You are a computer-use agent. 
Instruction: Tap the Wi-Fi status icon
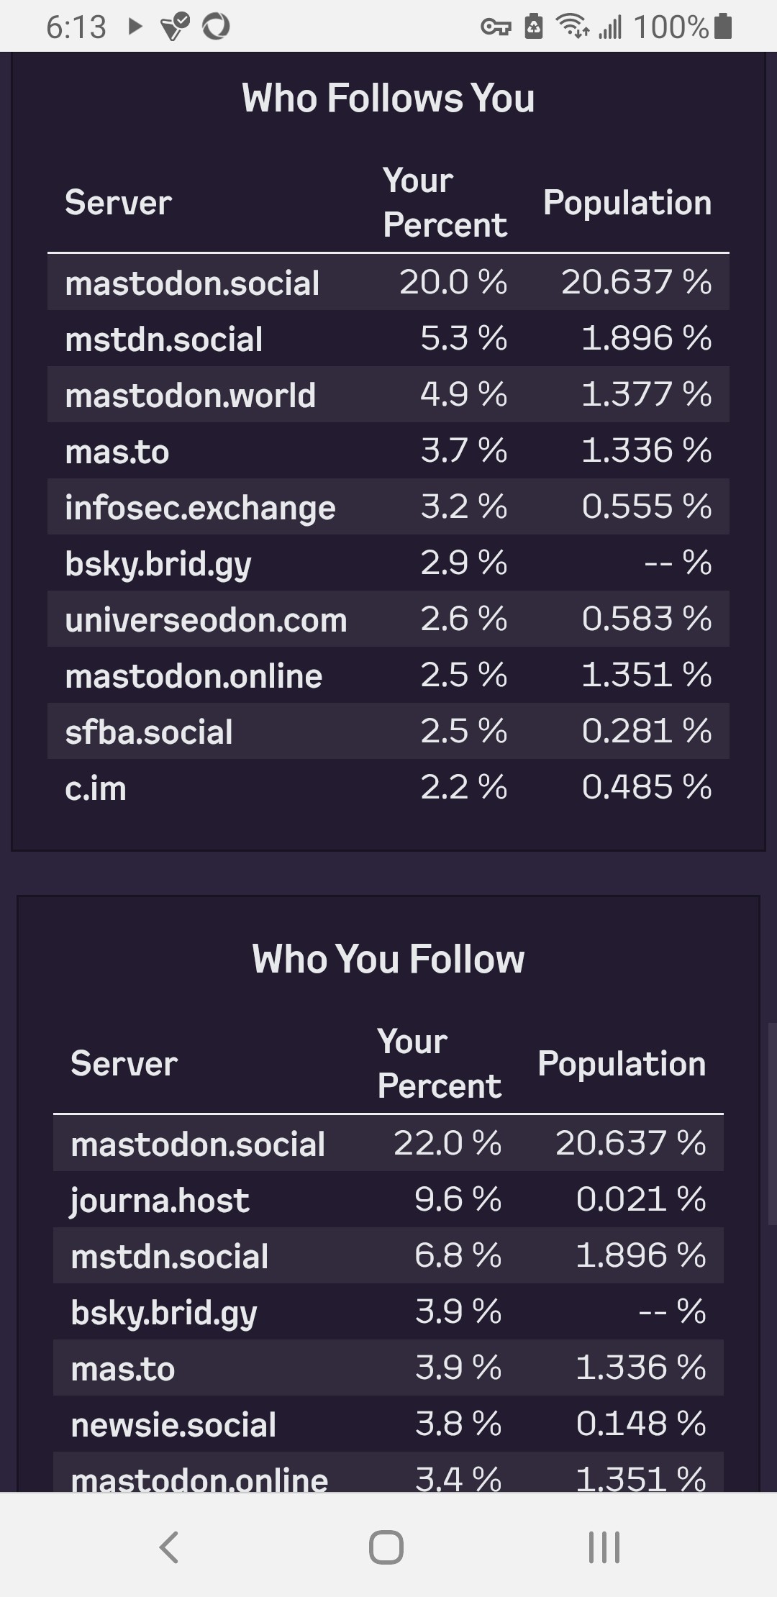click(572, 27)
